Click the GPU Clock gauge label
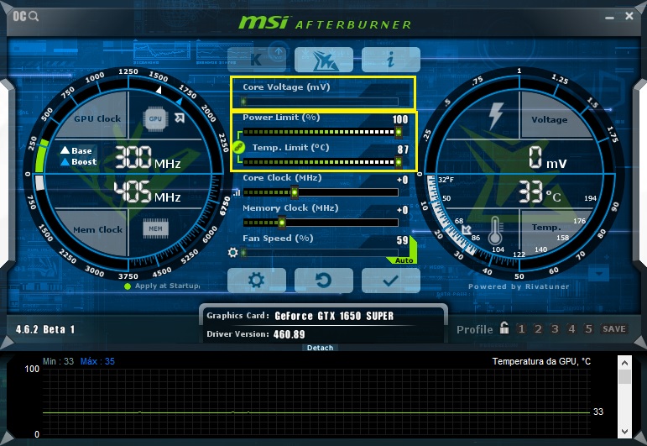Screen dimensions: 647x446 pyautogui.click(x=98, y=119)
